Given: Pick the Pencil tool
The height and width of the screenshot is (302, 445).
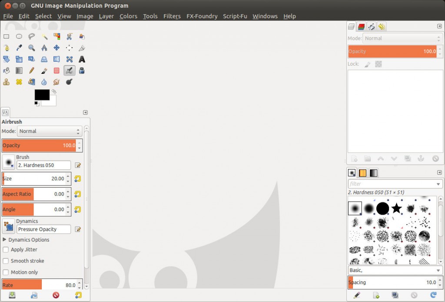Looking at the screenshot, I should (31, 70).
